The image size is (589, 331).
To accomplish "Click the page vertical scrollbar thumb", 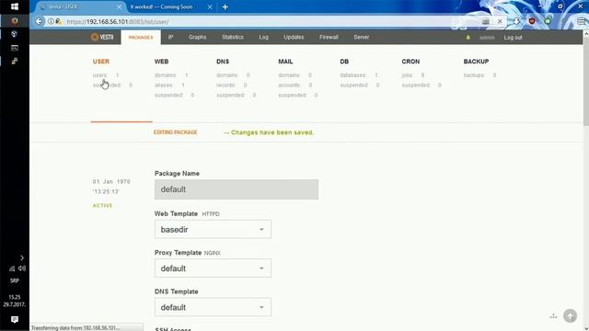I will coord(586,82).
